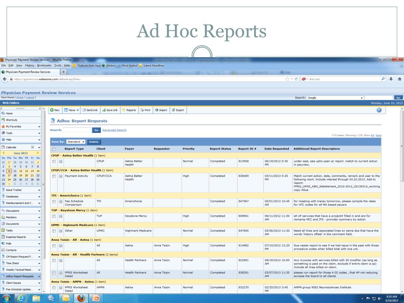This screenshot has width=404, height=303.
Task: Go to the Next page of results
Action: click(x=378, y=135)
